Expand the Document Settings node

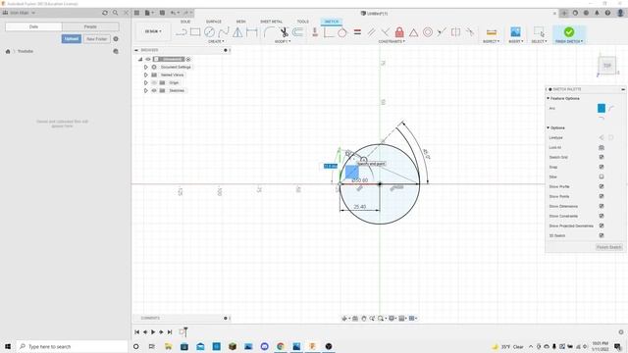tap(146, 67)
